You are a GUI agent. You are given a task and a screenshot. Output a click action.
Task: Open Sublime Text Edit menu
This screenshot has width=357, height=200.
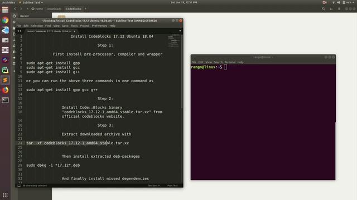26,26
